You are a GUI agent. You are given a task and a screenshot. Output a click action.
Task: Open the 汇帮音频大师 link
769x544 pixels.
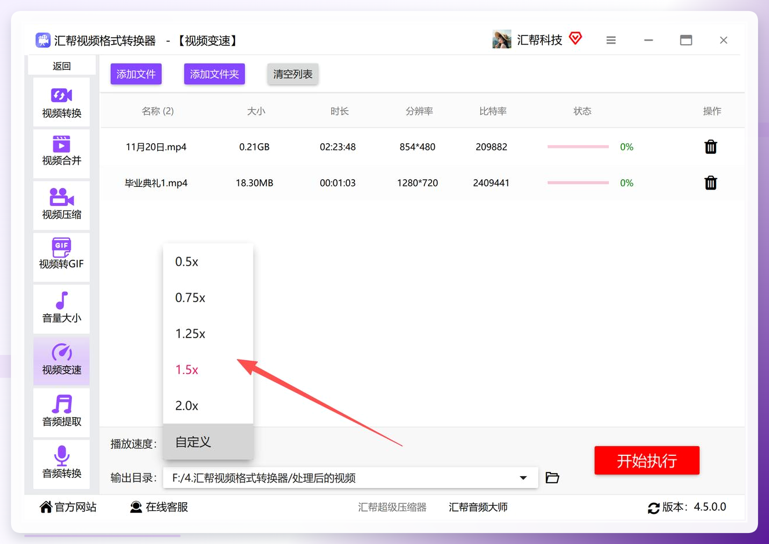click(478, 507)
